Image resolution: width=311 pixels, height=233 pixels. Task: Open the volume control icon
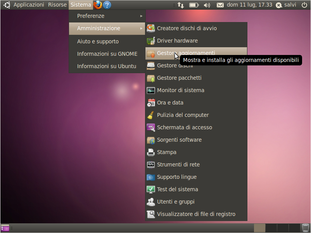click(x=207, y=5)
